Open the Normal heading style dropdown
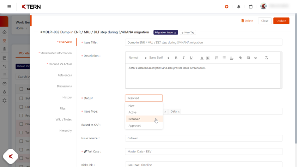The image size is (297, 167). coord(137,58)
